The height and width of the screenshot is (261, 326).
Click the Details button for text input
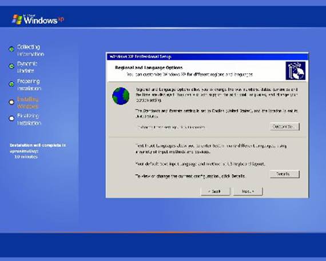click(x=285, y=174)
